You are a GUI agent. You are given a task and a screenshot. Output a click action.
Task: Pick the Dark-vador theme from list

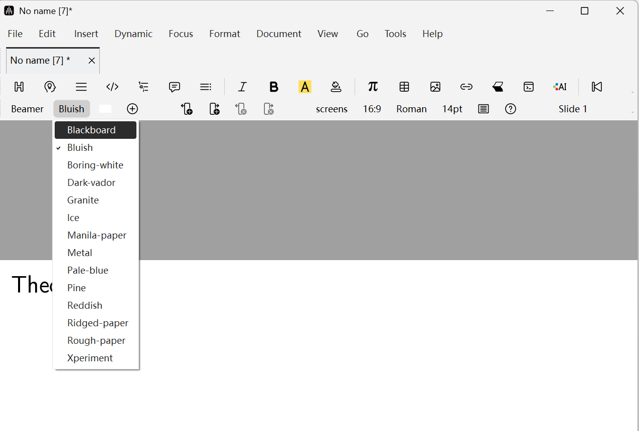(91, 182)
